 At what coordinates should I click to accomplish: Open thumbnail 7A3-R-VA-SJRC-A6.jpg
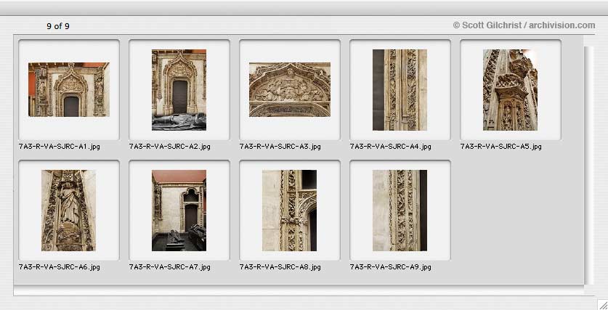69,211
